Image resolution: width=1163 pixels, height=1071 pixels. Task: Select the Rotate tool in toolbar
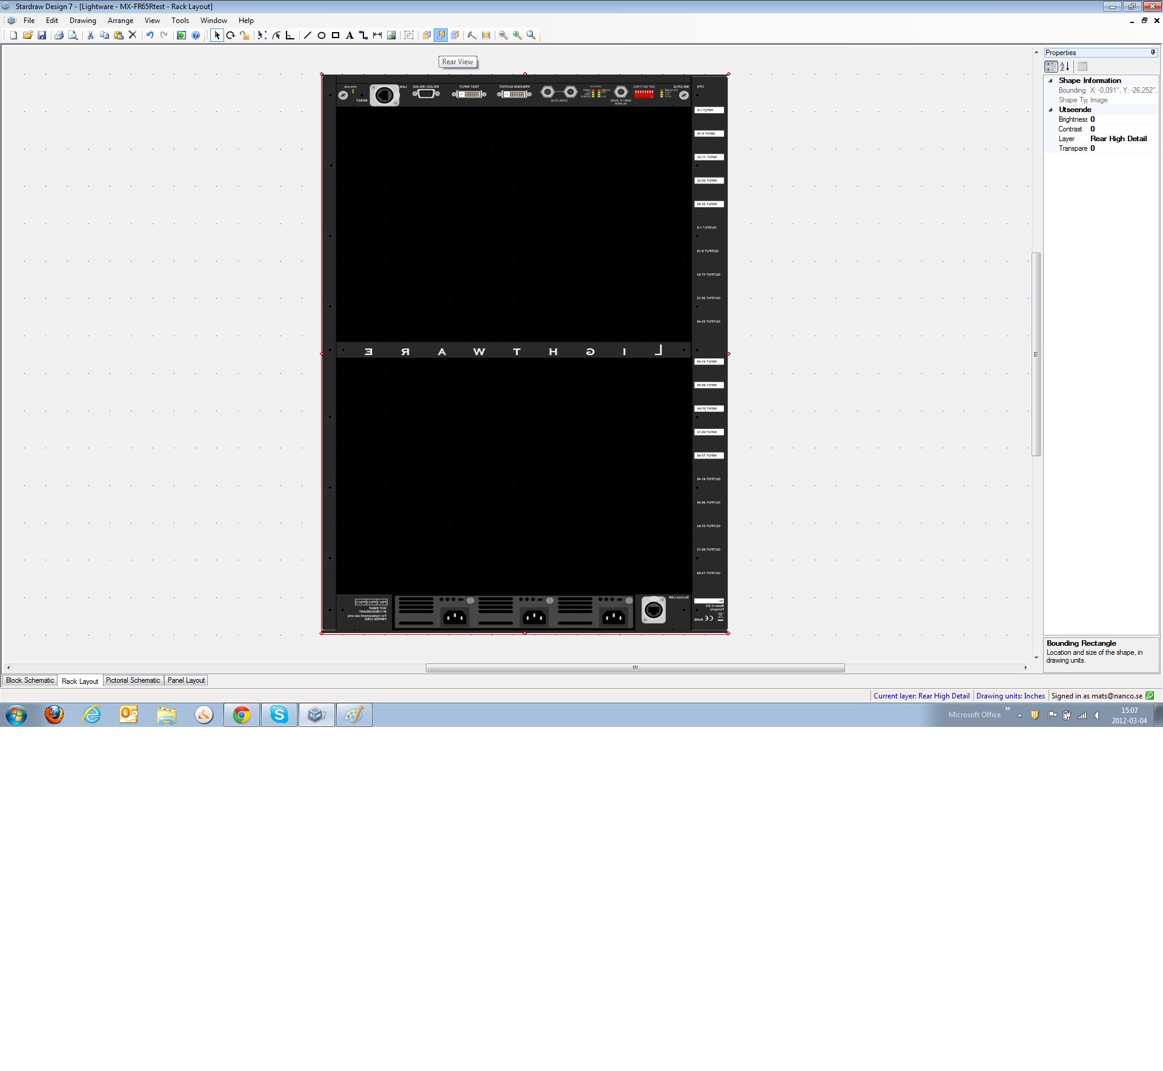(231, 36)
